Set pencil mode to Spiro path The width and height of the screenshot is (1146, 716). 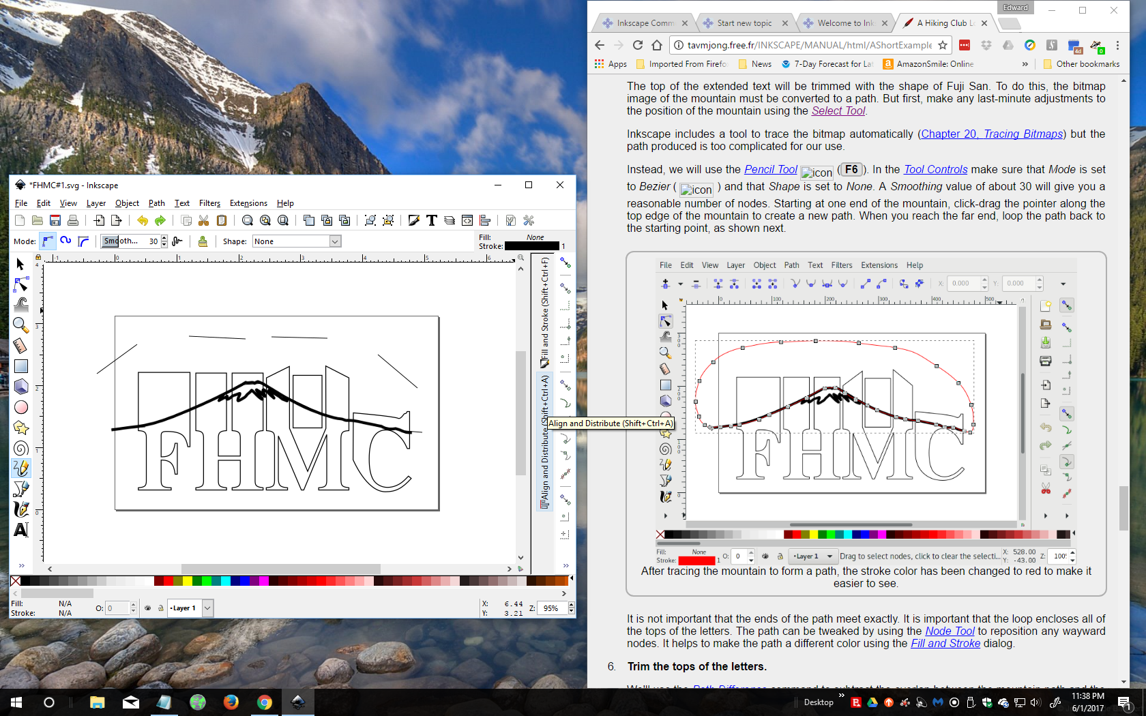point(65,241)
